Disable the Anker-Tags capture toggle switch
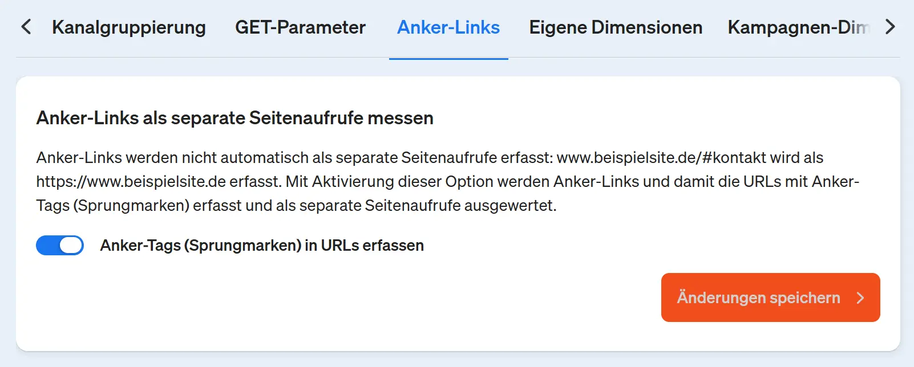Viewport: 914px width, 367px height. pyautogui.click(x=60, y=246)
